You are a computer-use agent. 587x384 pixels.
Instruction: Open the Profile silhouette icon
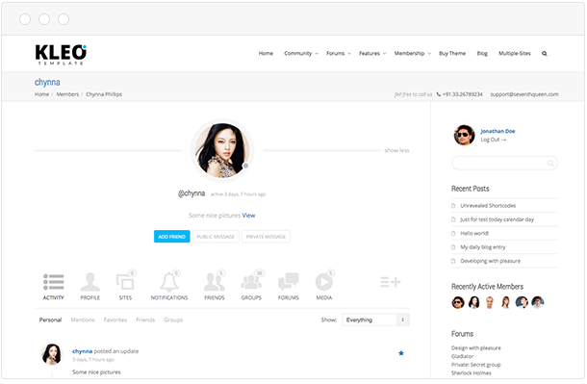point(90,282)
